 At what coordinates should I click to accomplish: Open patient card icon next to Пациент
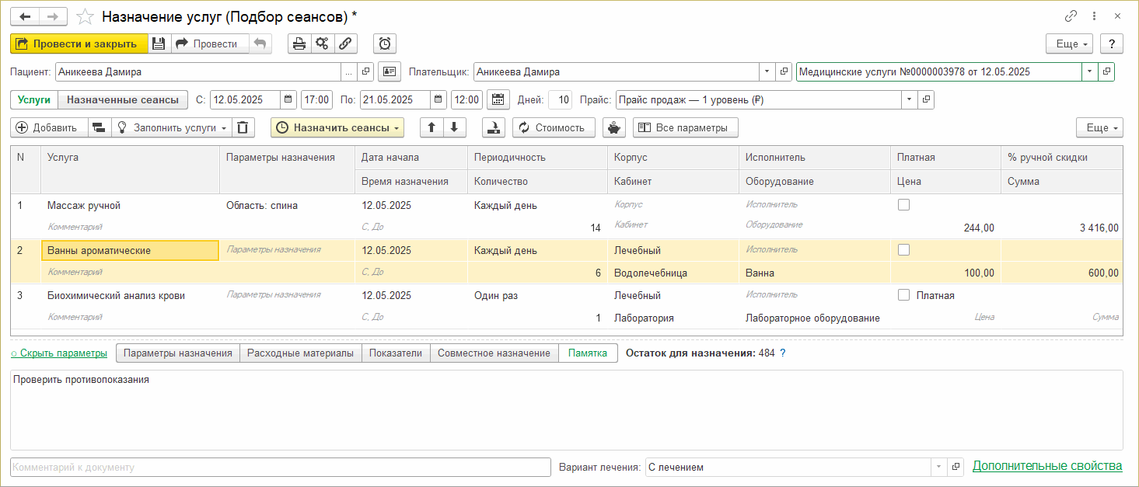(x=389, y=71)
